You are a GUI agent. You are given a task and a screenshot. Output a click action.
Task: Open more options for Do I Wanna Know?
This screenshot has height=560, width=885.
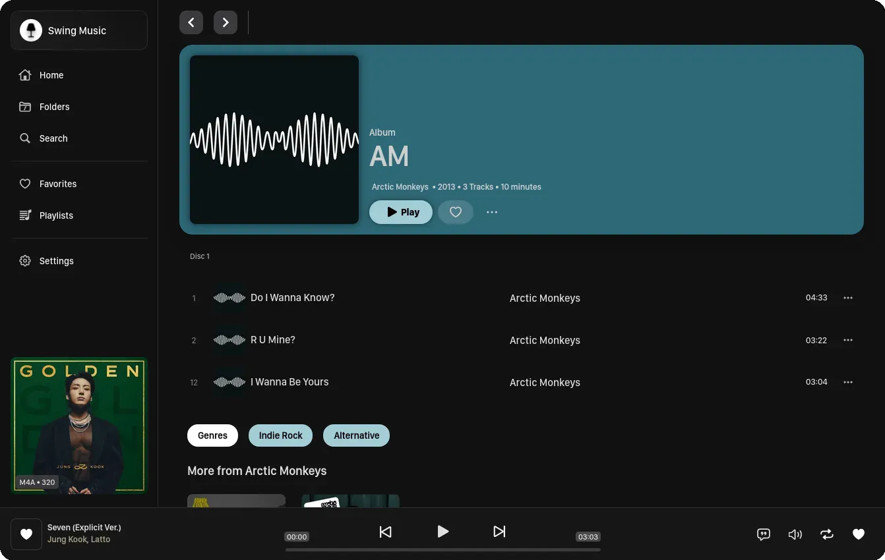(x=848, y=298)
